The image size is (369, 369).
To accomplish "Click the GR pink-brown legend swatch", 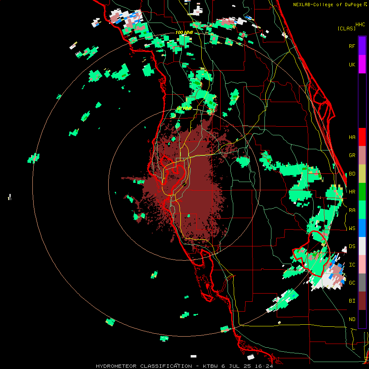I will tap(362, 155).
